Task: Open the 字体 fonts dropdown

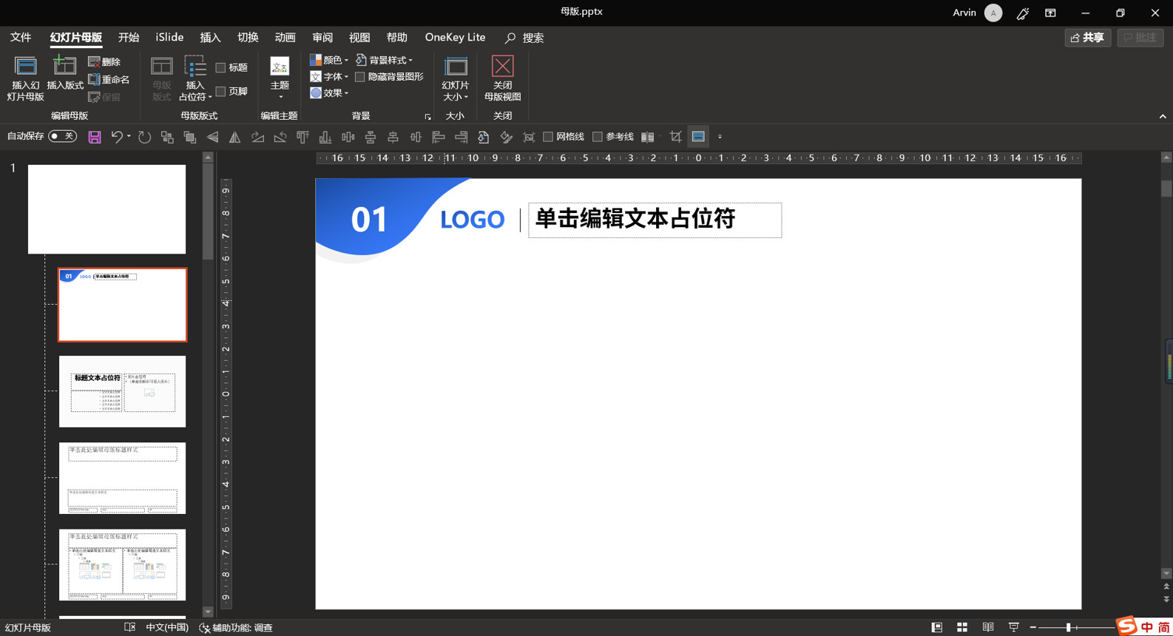Action: (329, 77)
